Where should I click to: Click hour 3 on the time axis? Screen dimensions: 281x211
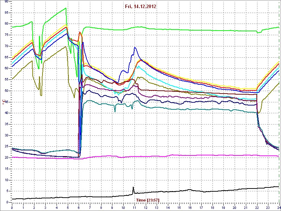(x=45, y=207)
